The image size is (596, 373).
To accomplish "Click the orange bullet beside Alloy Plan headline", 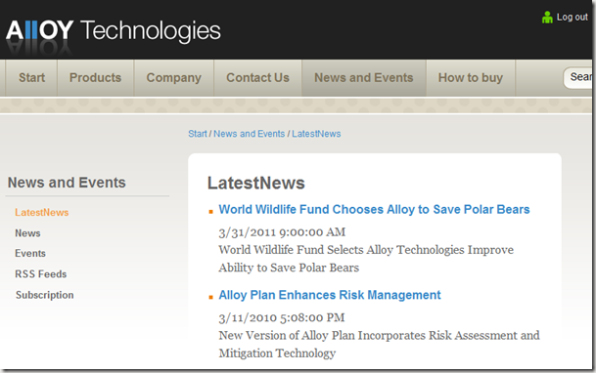I will pos(211,297).
